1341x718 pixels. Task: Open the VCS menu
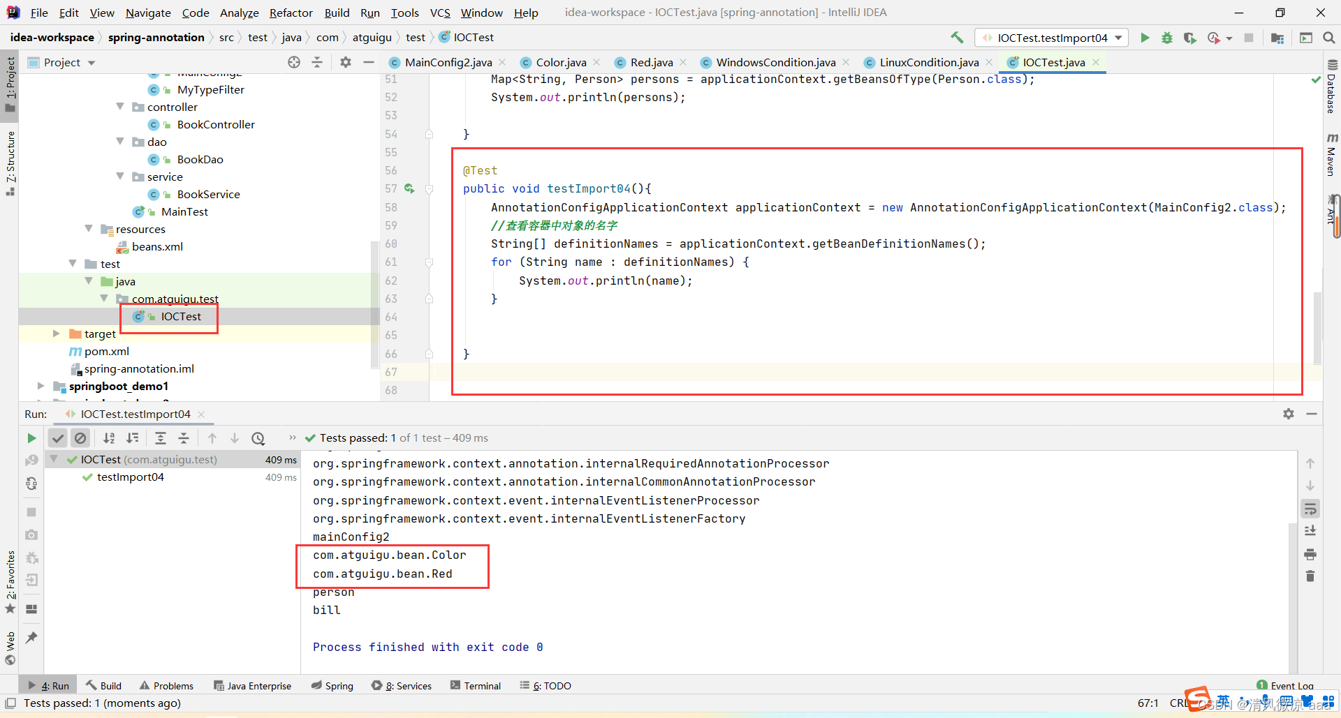[x=440, y=13]
